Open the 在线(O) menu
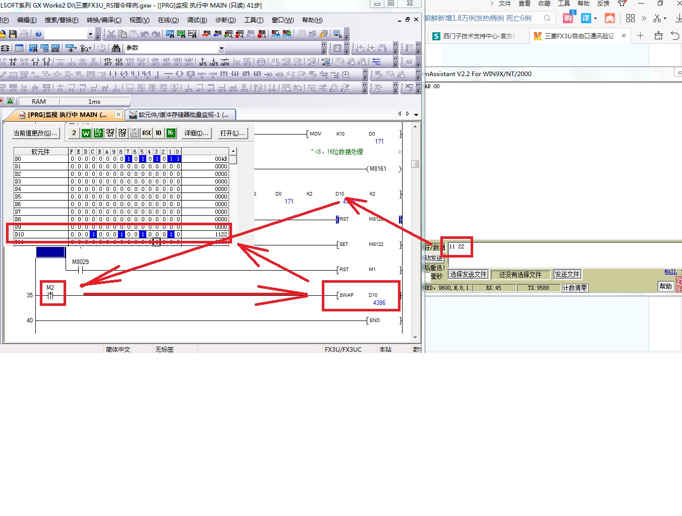 click(168, 20)
